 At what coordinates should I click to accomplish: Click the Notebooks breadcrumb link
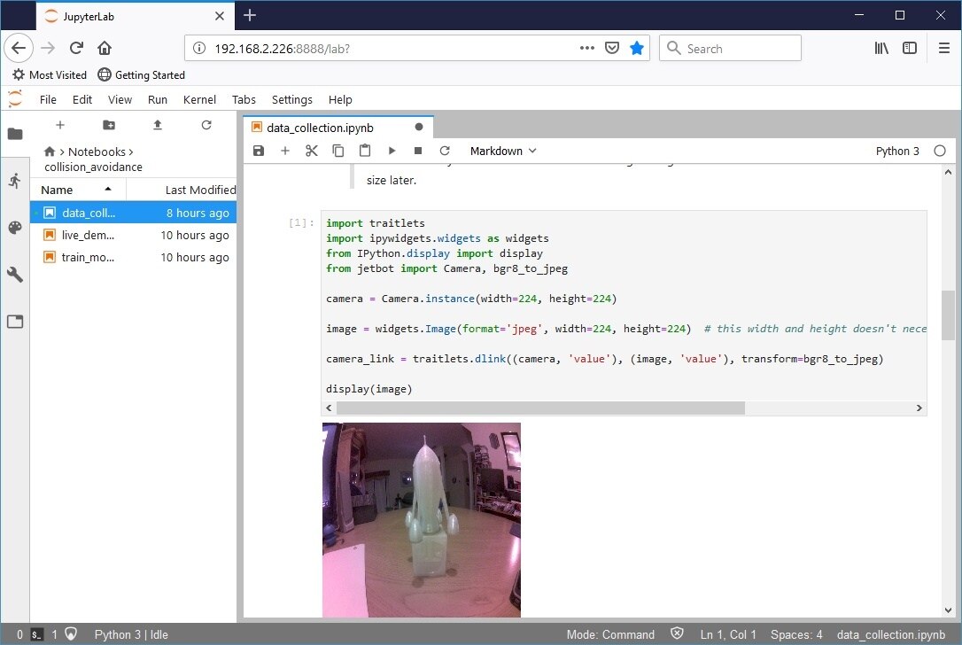pos(97,152)
